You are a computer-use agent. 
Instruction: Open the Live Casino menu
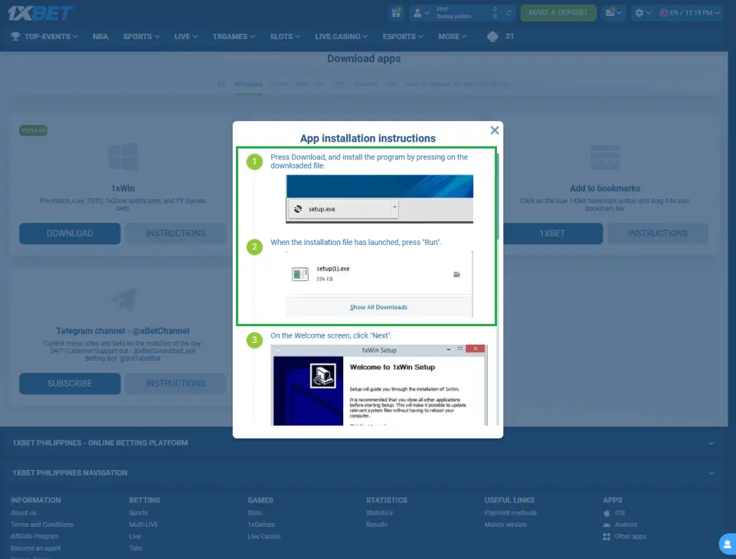pos(341,36)
